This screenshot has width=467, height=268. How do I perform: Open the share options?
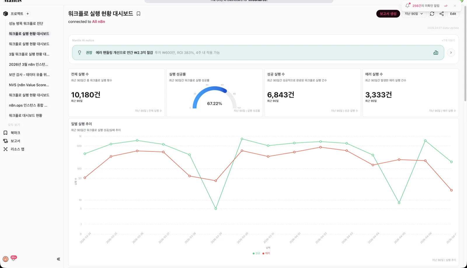[x=442, y=13]
